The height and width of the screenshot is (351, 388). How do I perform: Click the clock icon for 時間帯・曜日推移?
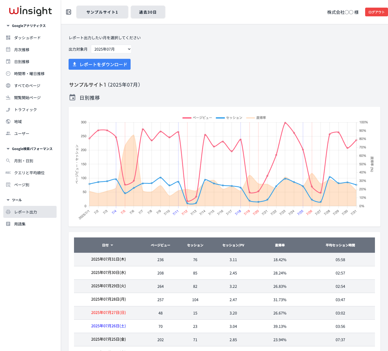click(8, 74)
